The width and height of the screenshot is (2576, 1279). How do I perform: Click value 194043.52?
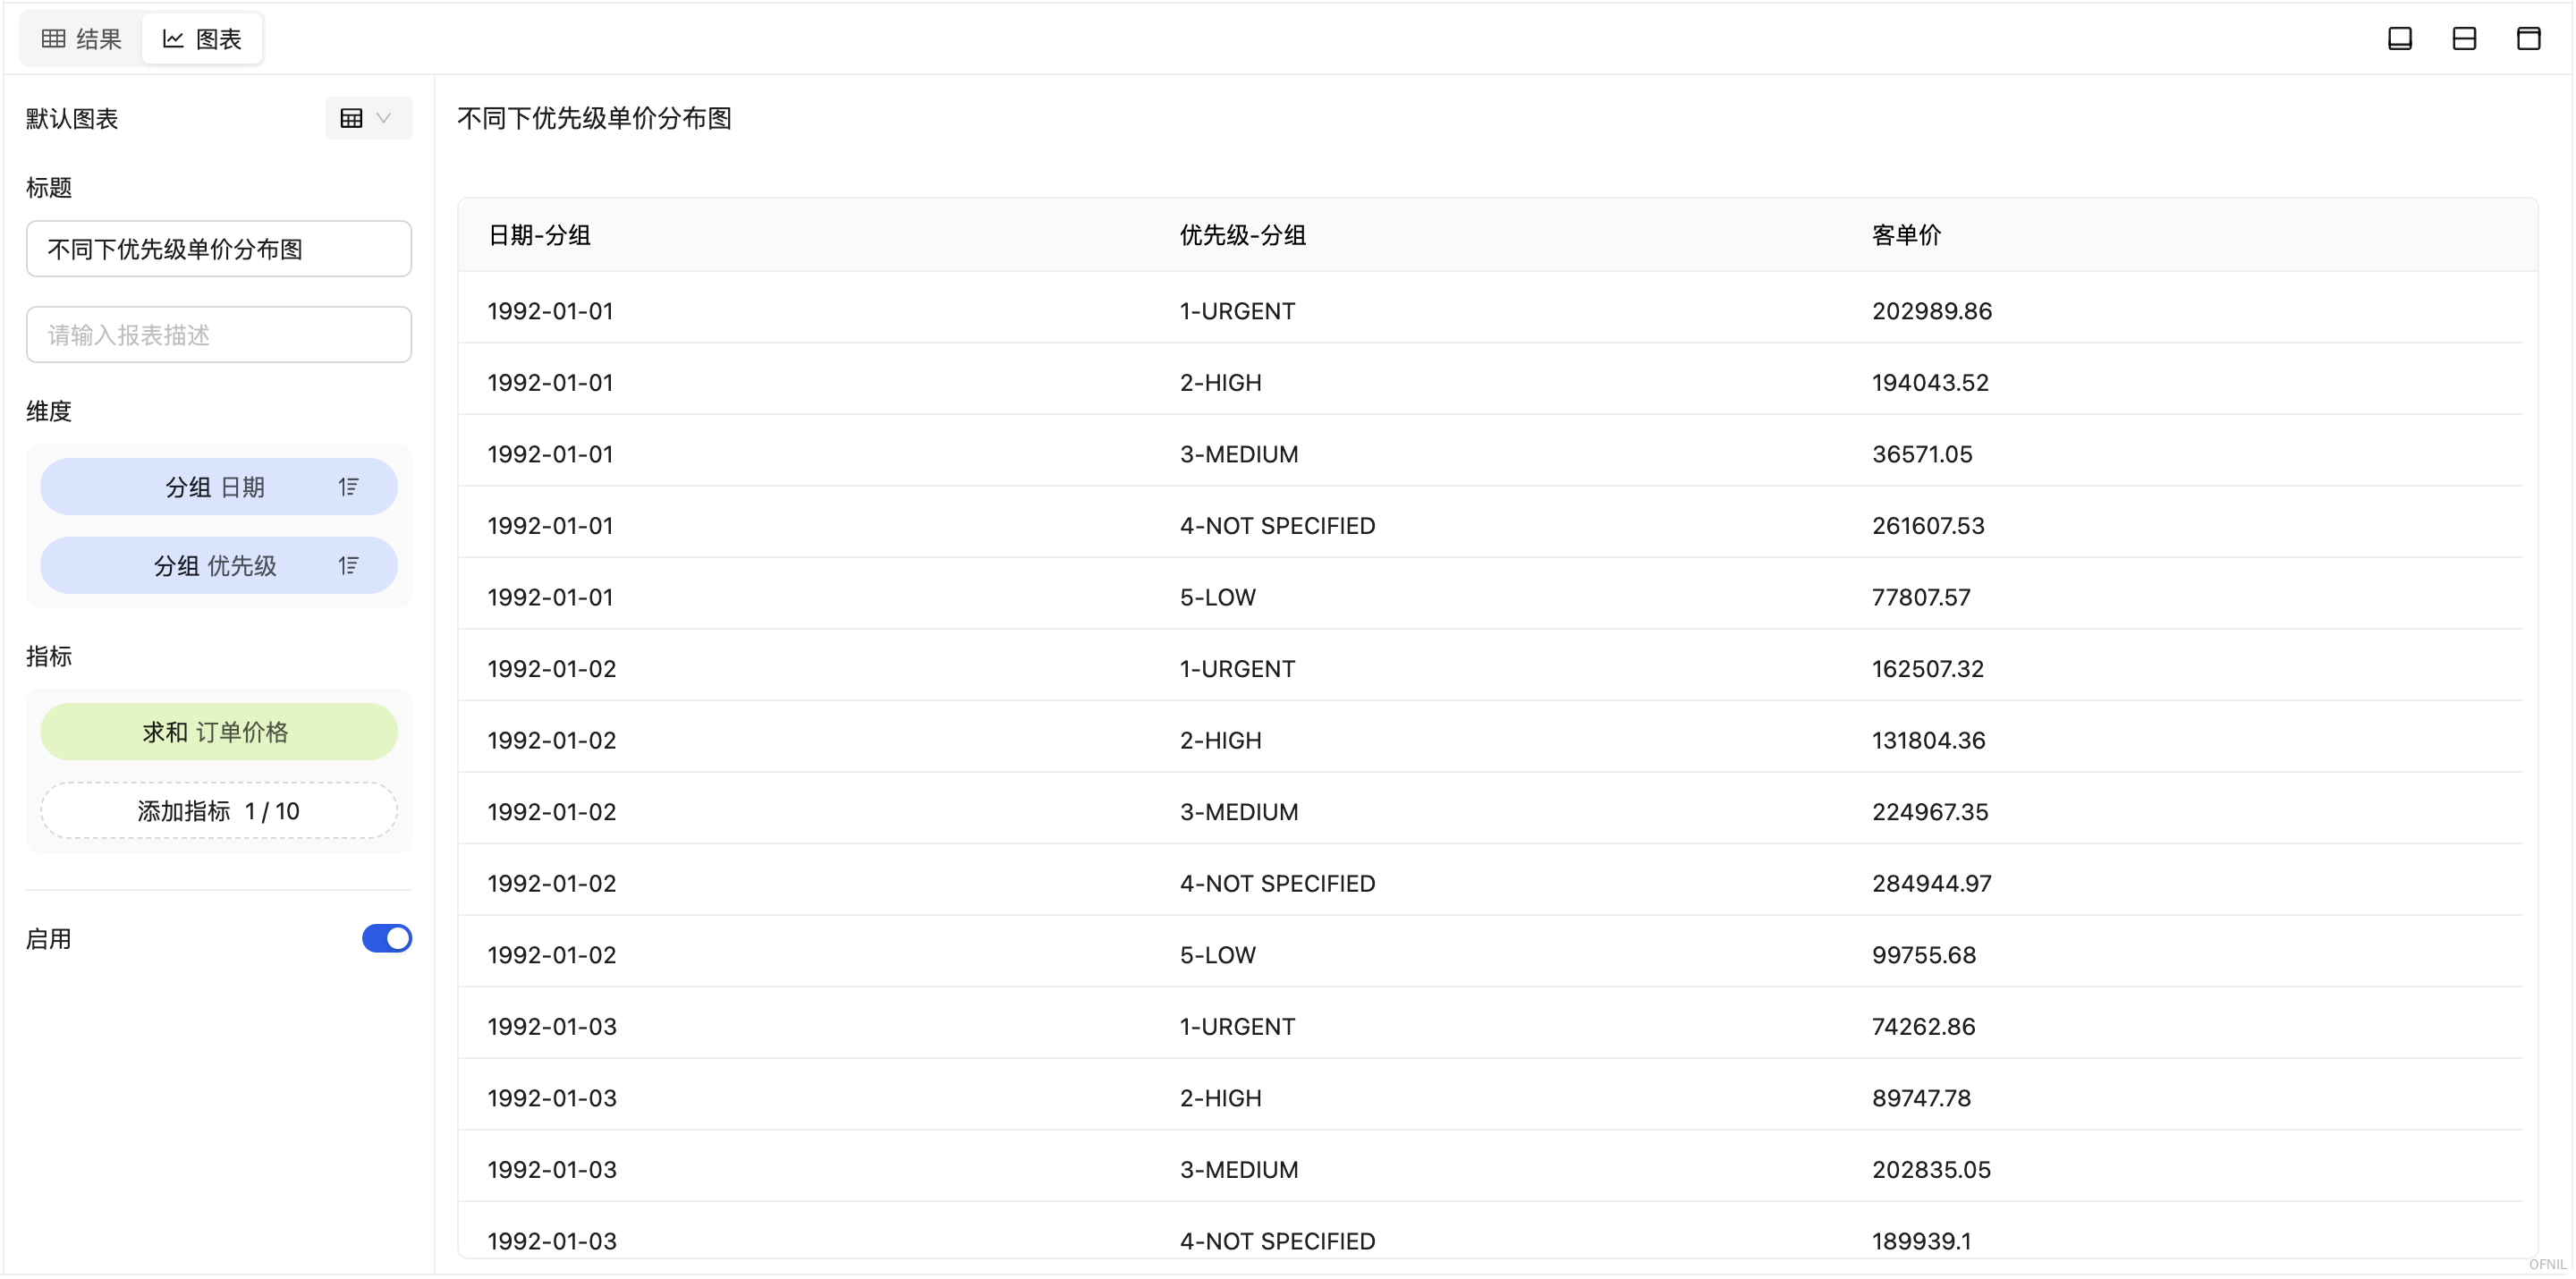1930,383
